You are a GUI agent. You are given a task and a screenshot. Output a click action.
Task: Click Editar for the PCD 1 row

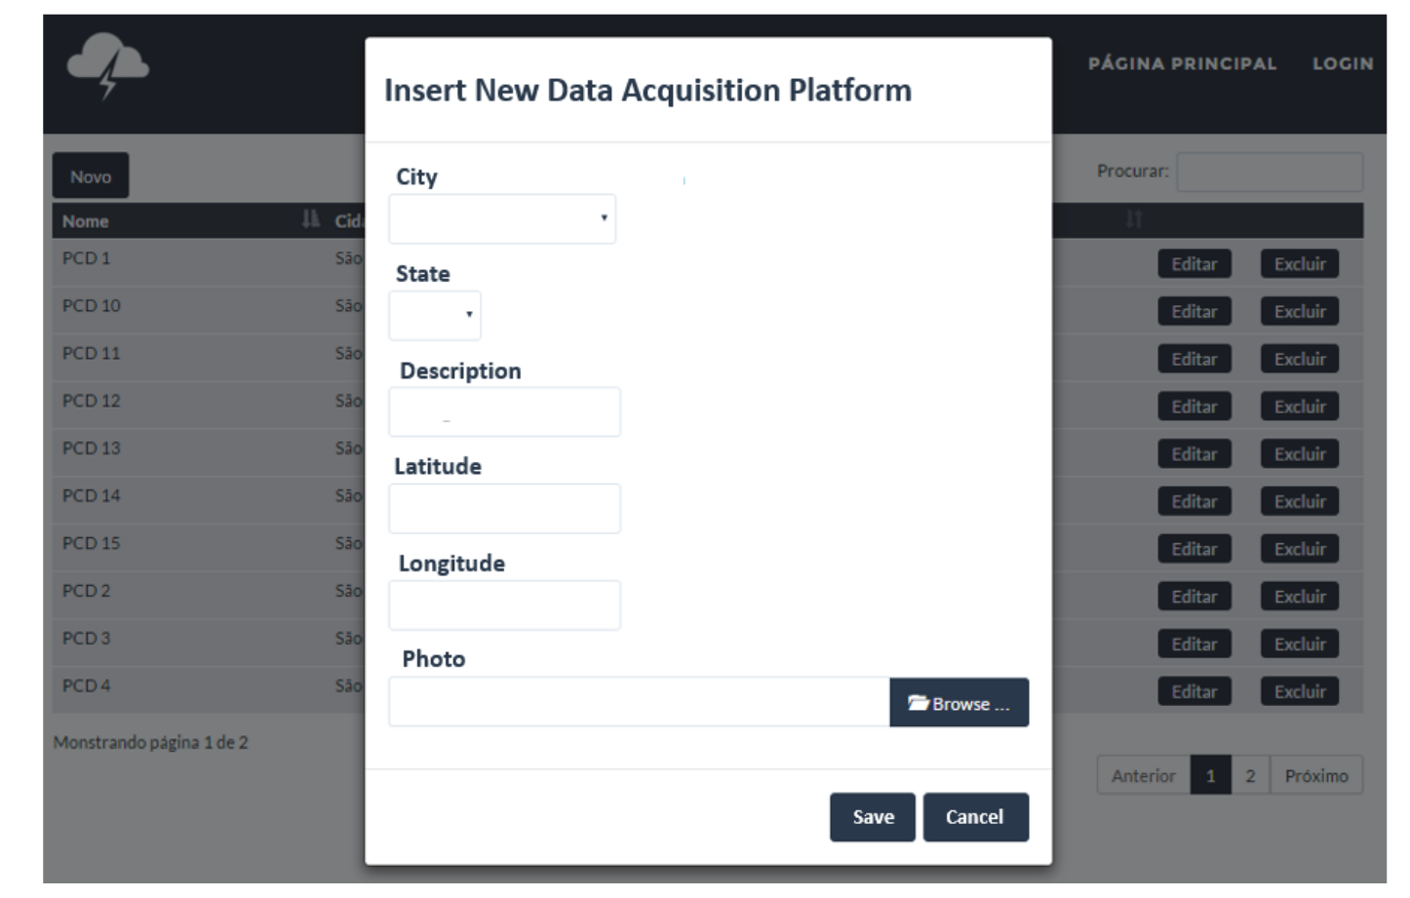click(1194, 264)
